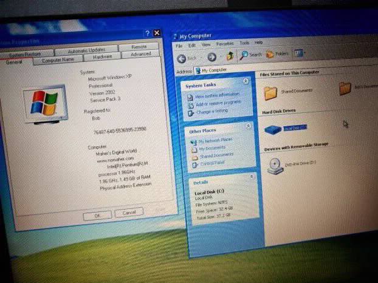Viewport: 378px width, 283px height.
Task: Click the View system information link
Action: pos(217,95)
